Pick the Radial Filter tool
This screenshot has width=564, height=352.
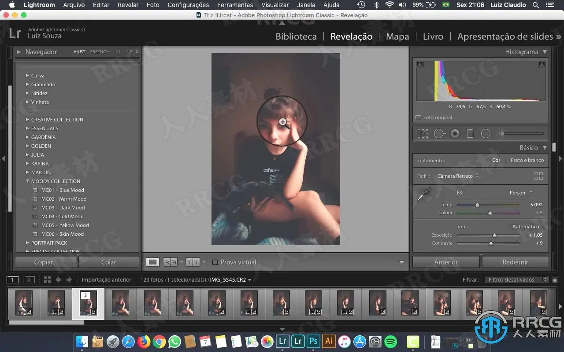tap(486, 134)
